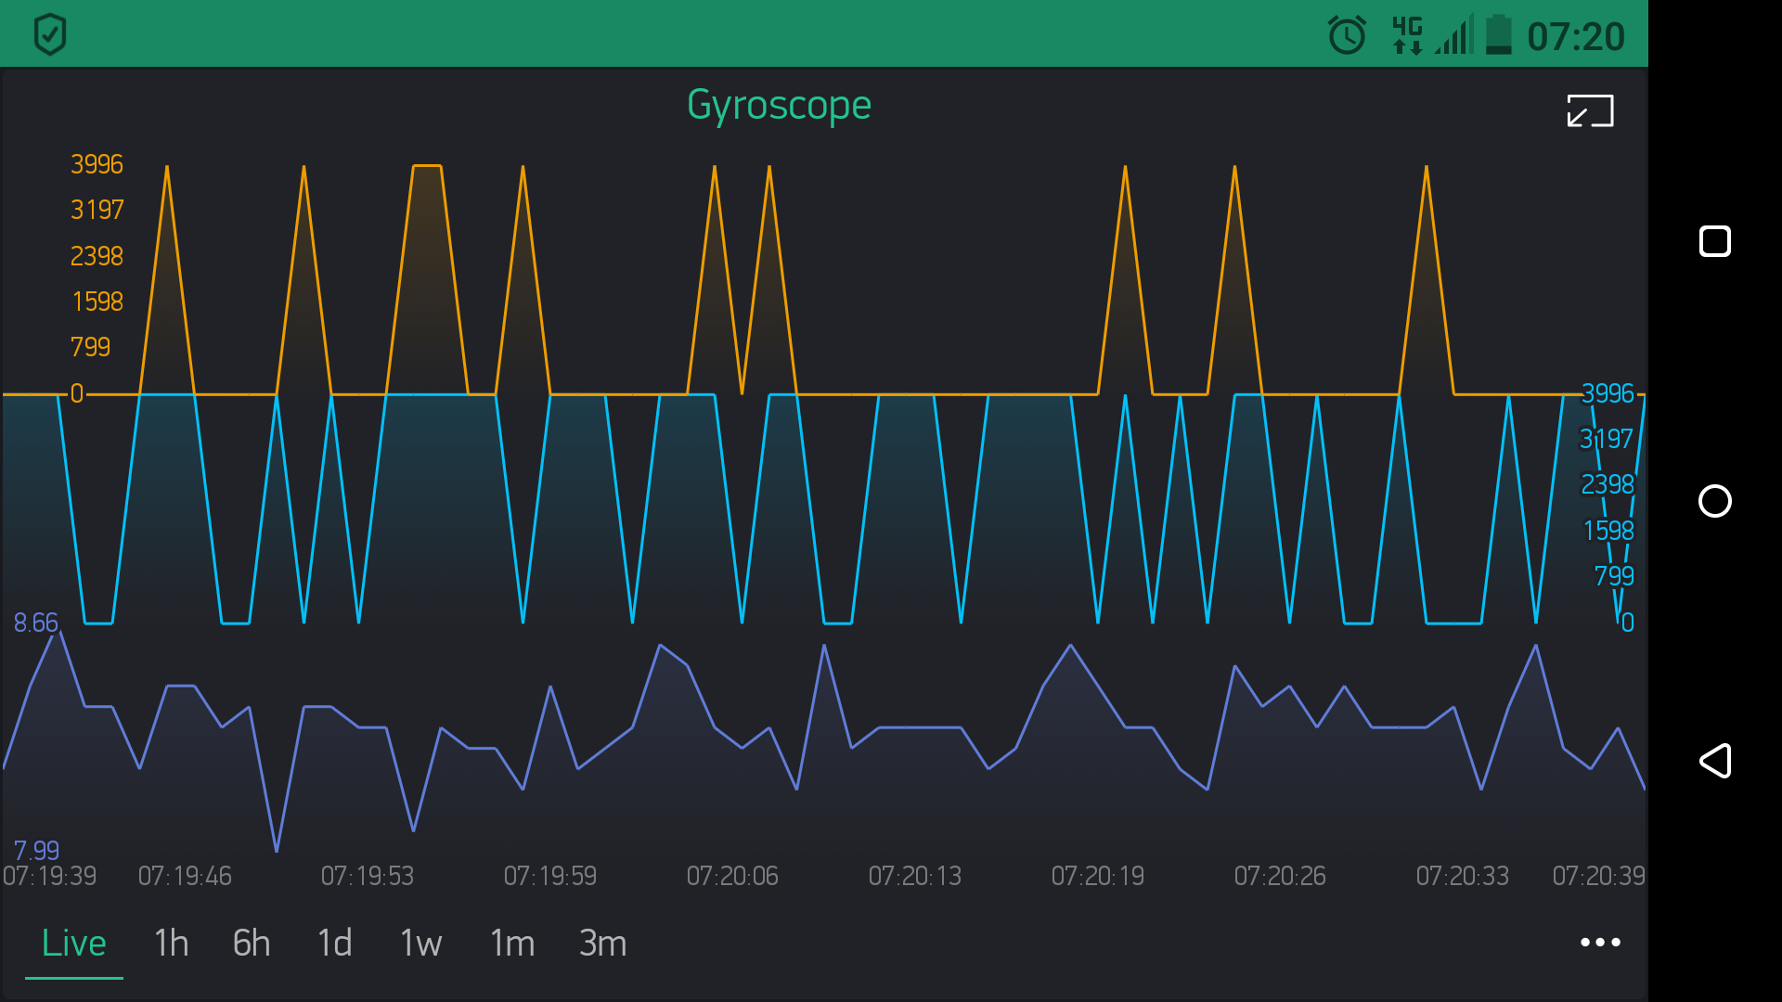Tap the alarm clock status icon
Viewport: 1782px width, 1002px height.
point(1347,36)
